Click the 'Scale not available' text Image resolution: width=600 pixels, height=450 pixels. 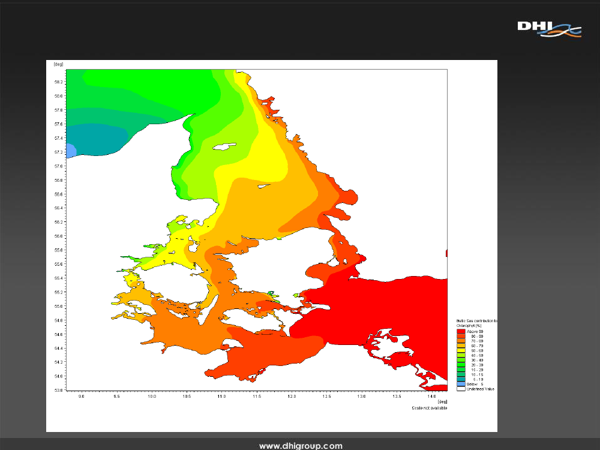point(430,408)
